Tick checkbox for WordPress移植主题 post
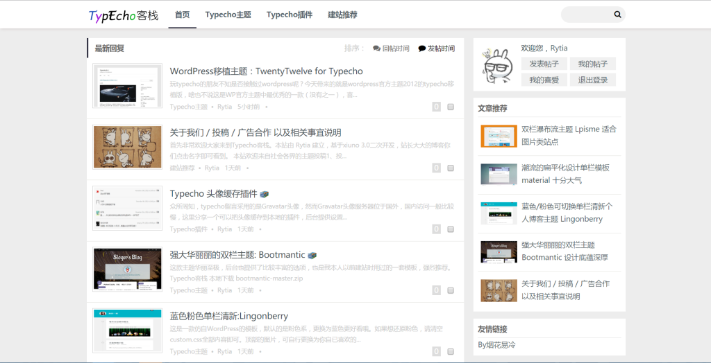Viewport: 711px width, 363px height. pos(451,107)
